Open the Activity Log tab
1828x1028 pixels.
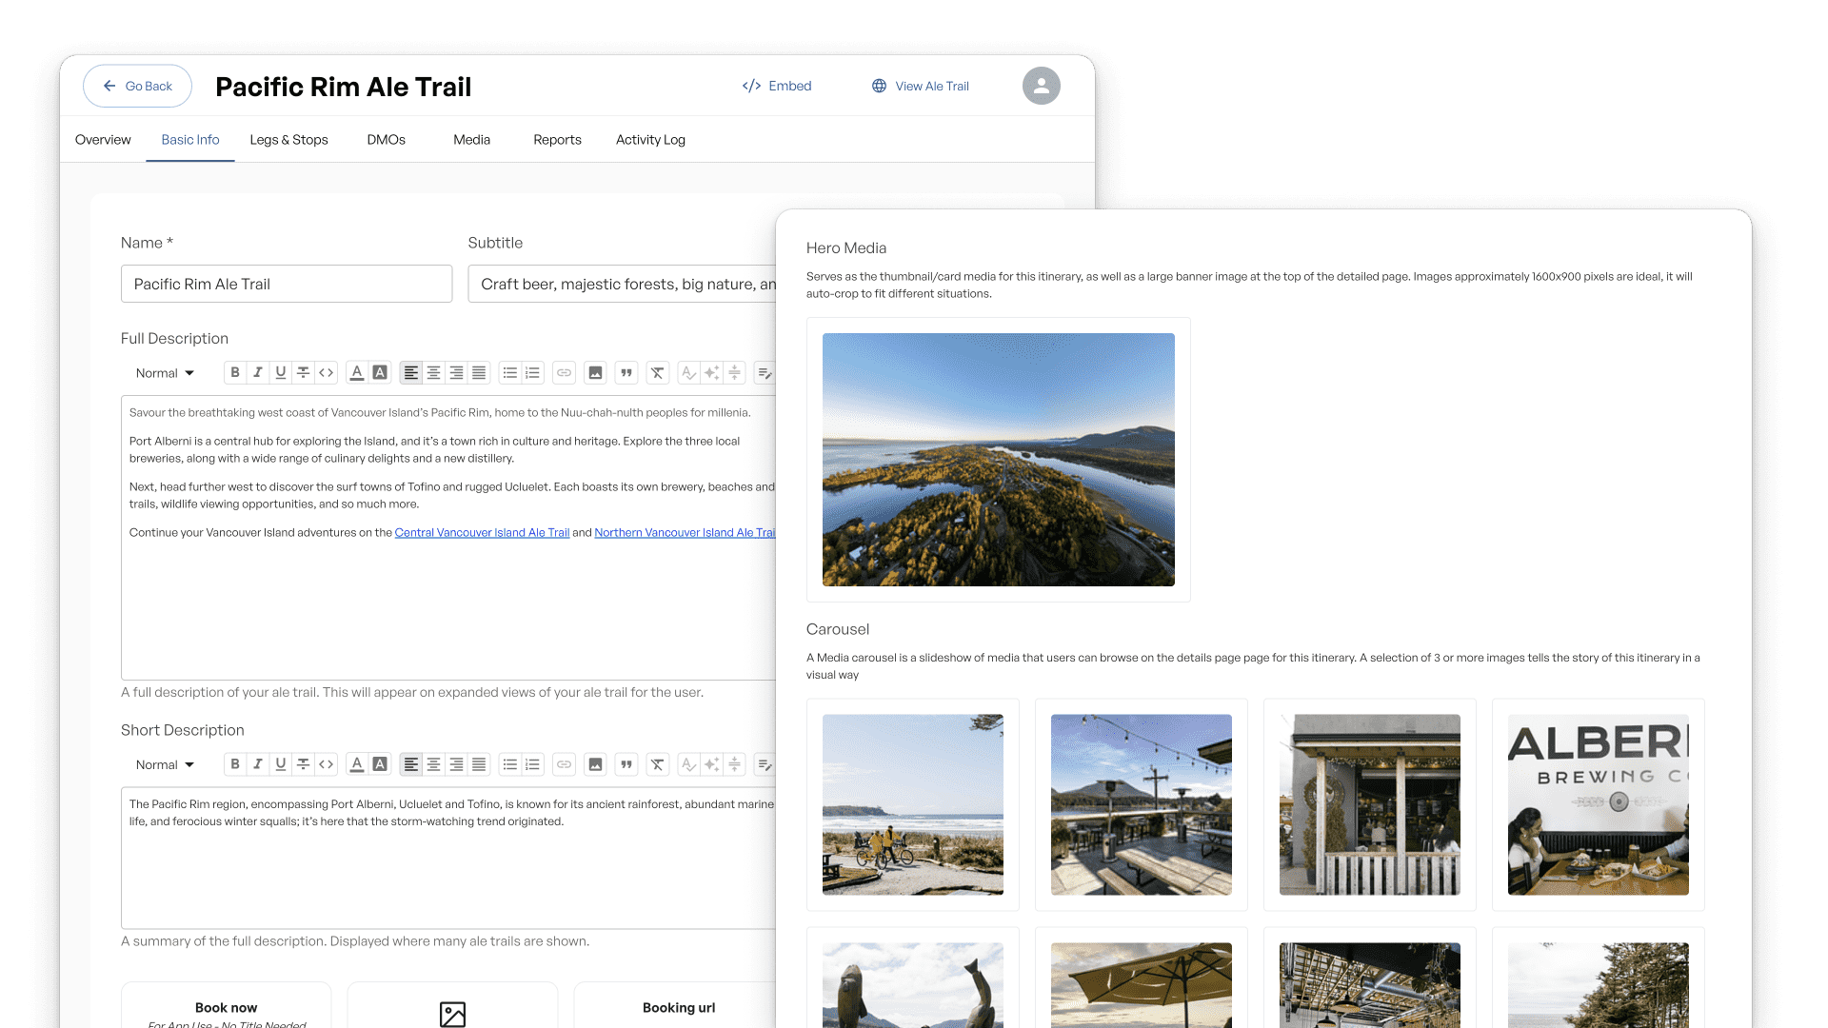[650, 140]
